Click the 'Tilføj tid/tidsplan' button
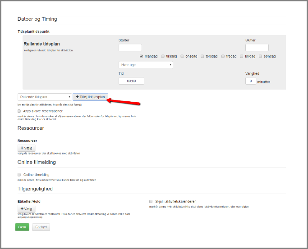308x249 pixels. pos(90,97)
